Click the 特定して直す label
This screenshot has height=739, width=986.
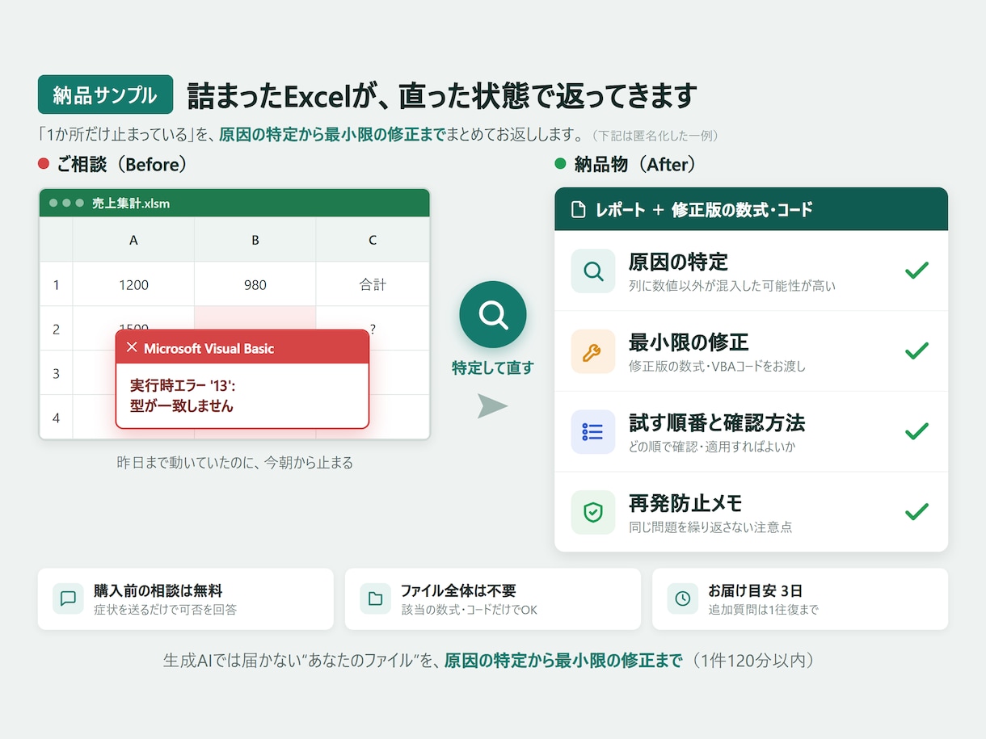click(x=493, y=368)
